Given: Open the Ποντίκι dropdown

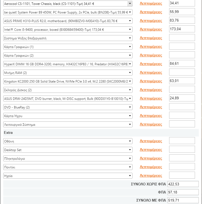Looking at the screenshot, I should [68, 167].
